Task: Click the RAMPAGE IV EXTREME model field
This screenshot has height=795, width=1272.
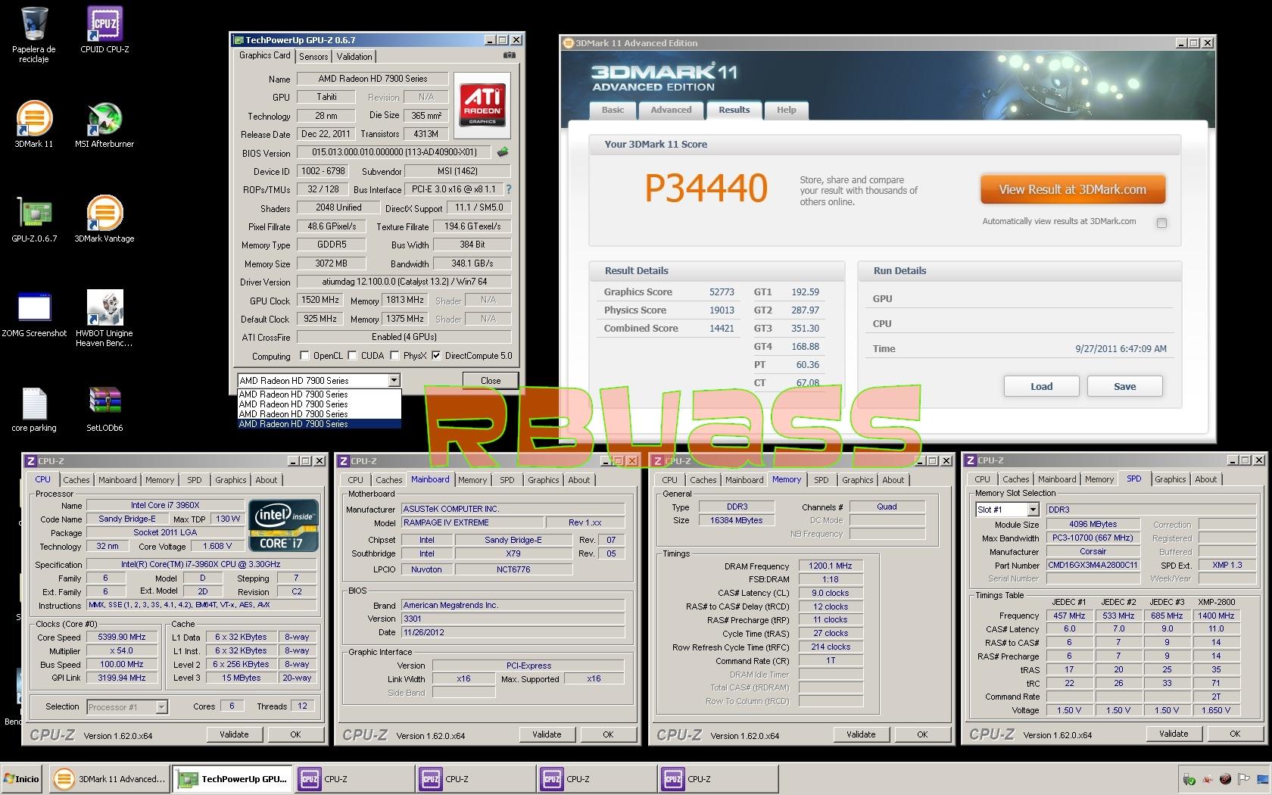Action: coord(472,522)
